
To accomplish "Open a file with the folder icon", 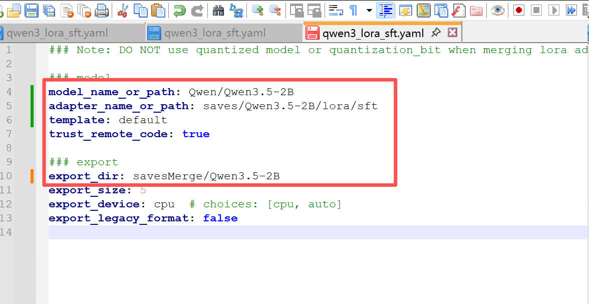I will [14, 10].
